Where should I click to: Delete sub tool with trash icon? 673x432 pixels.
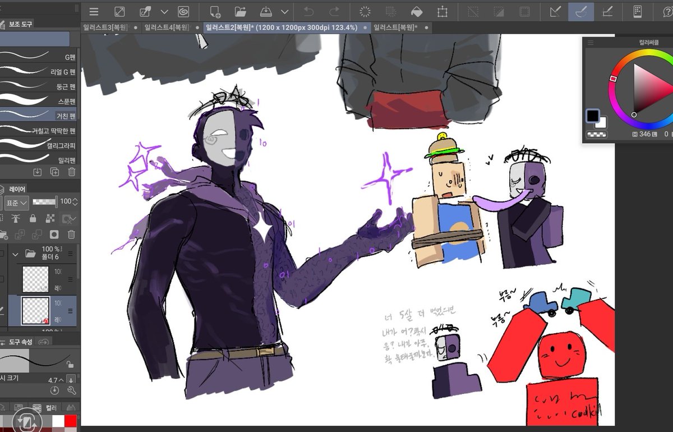(x=71, y=172)
